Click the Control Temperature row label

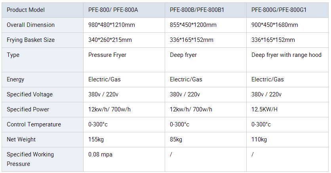pyautogui.click(x=34, y=124)
